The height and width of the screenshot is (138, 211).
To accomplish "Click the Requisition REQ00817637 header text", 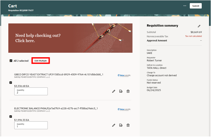I will [x=21, y=10].
